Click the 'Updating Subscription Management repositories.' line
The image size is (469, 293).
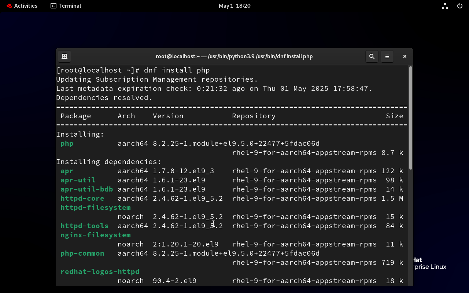[x=157, y=79]
